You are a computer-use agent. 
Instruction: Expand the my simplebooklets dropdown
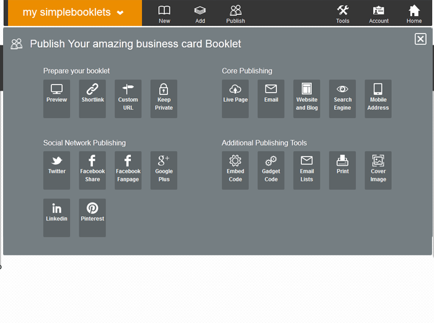[x=74, y=13]
